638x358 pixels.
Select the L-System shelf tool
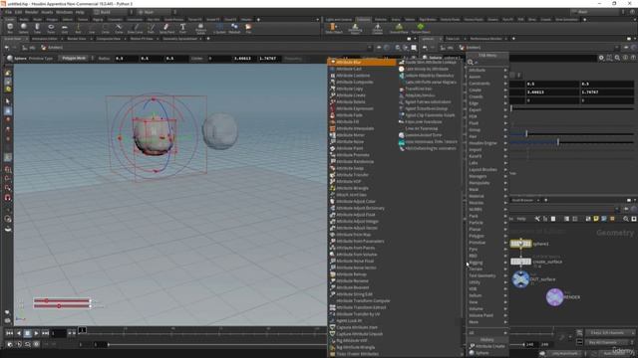219,28
